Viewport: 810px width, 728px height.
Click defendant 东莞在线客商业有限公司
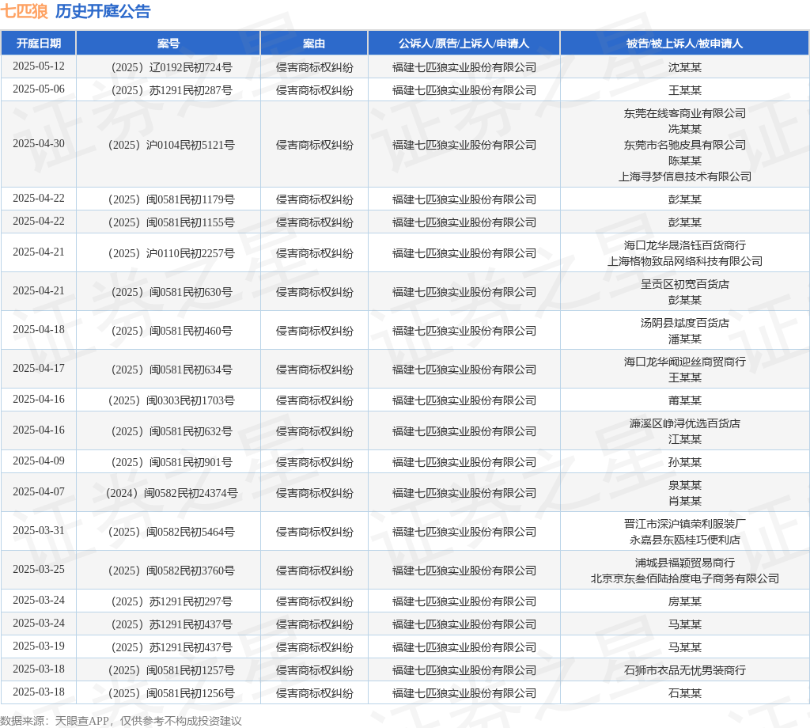[x=685, y=113]
